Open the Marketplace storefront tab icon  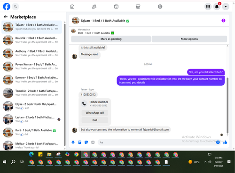pos(138,7)
